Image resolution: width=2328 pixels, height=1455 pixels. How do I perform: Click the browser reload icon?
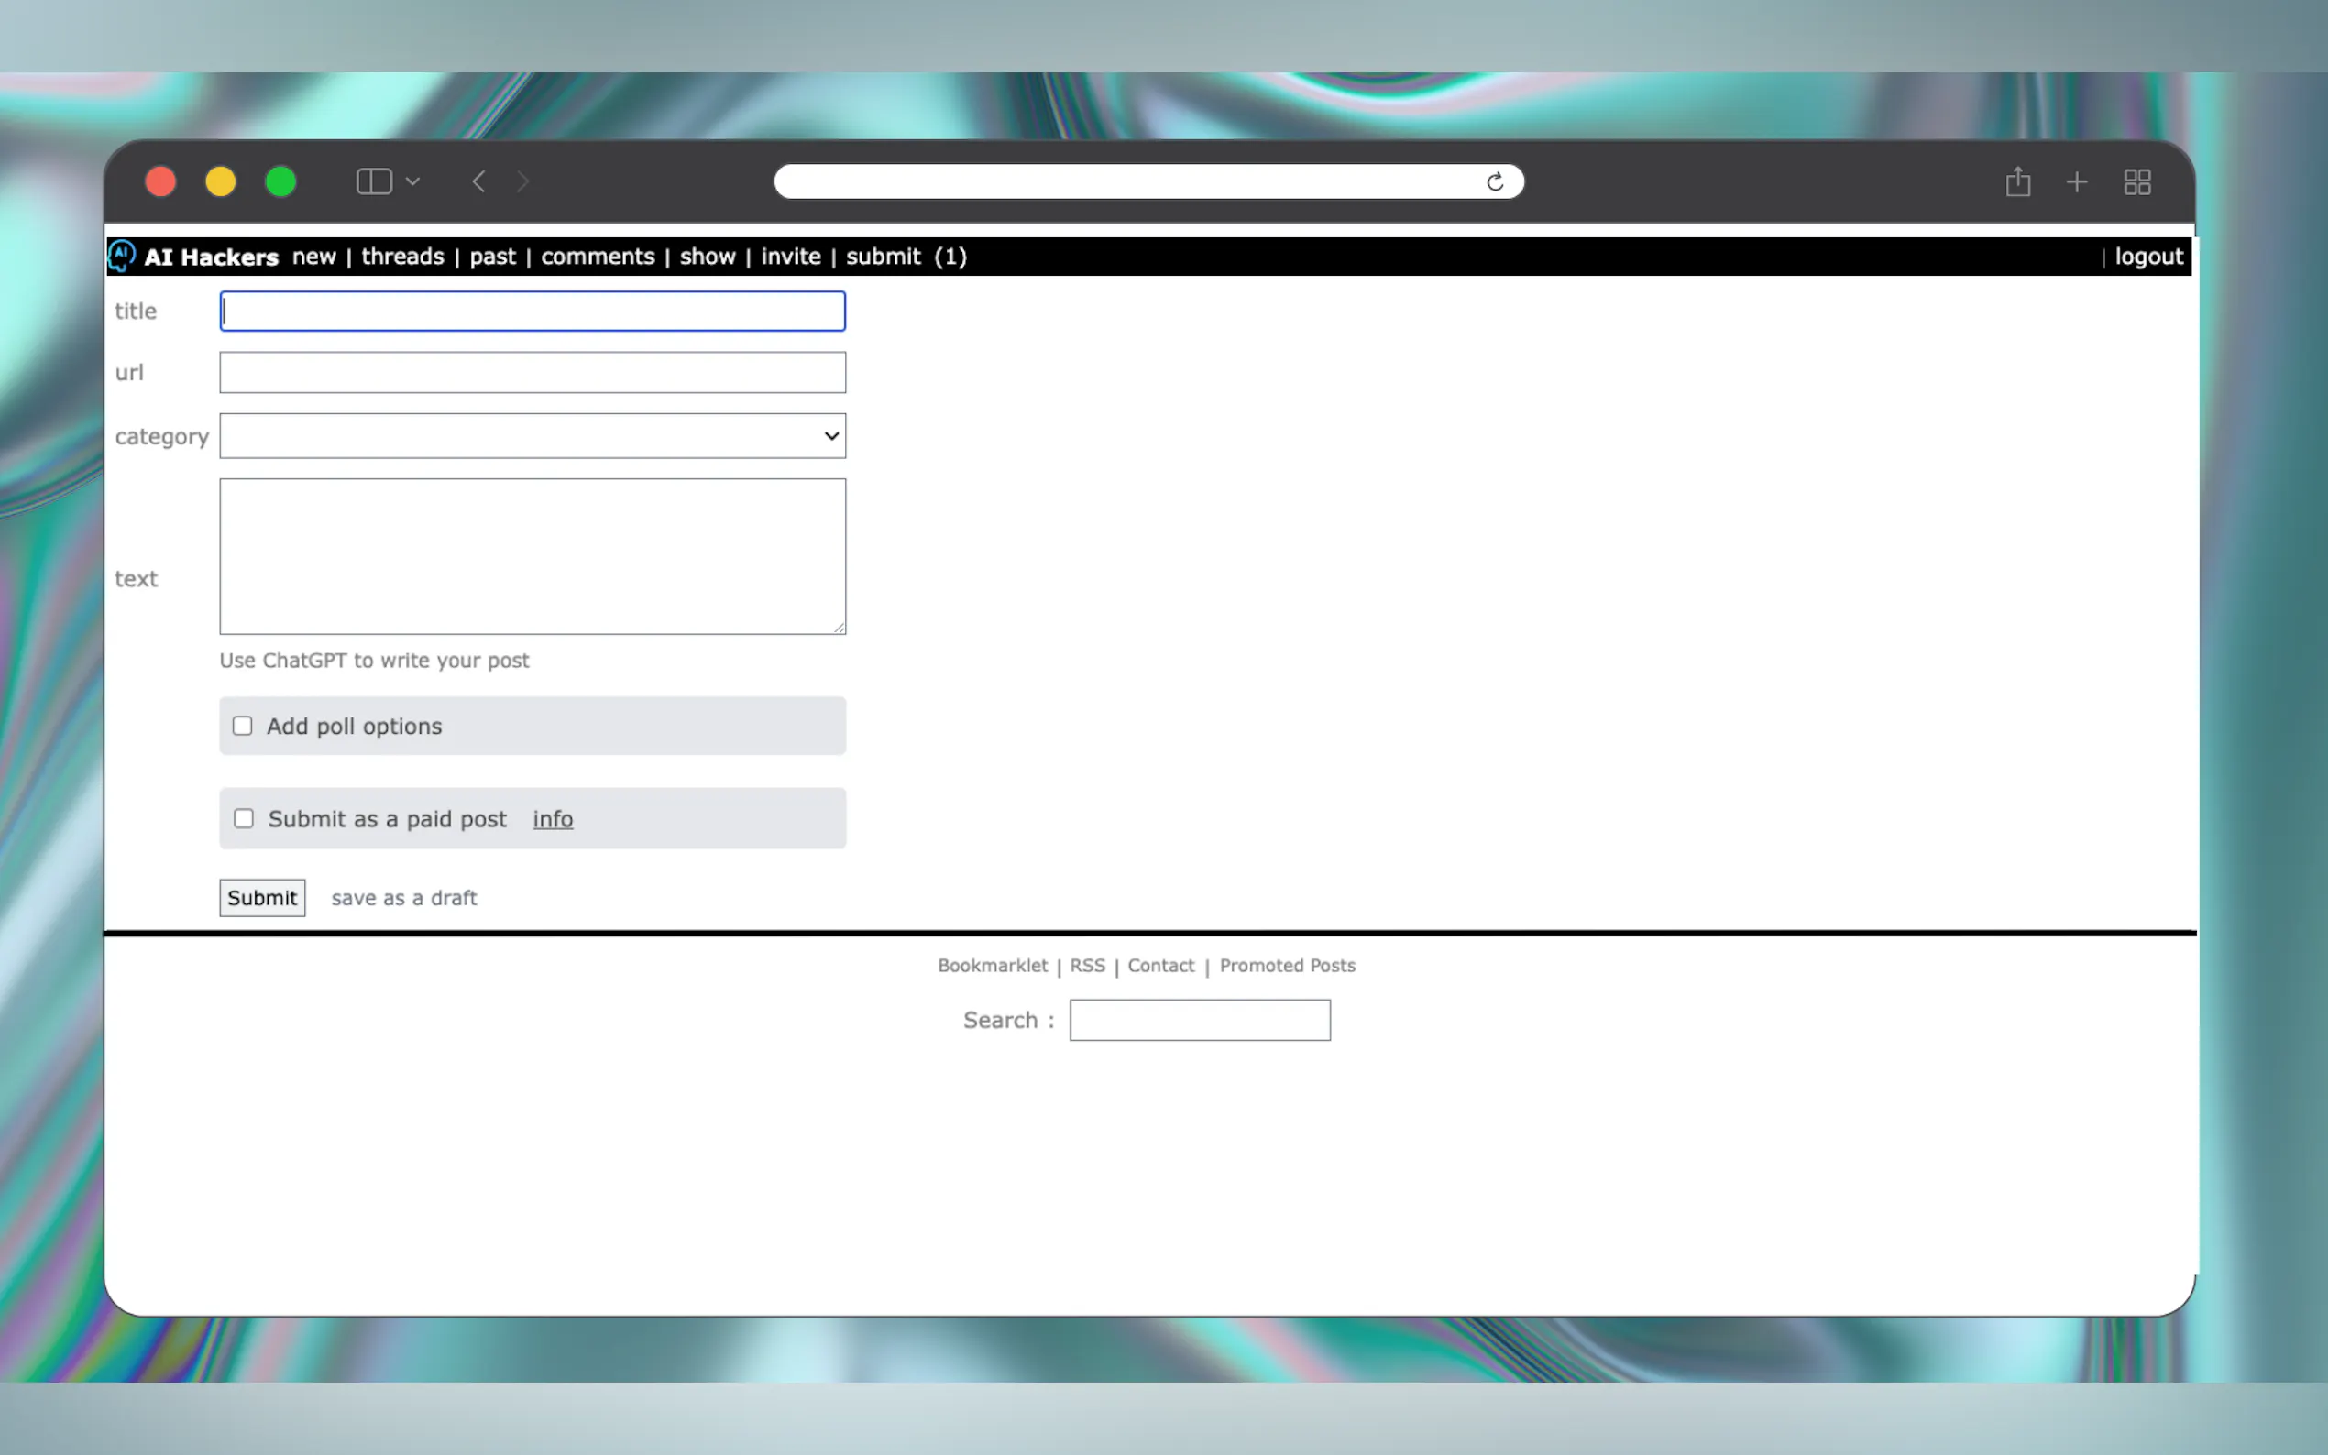tap(1494, 181)
